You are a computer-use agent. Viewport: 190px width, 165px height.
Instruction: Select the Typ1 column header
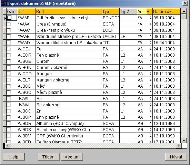[111, 12]
